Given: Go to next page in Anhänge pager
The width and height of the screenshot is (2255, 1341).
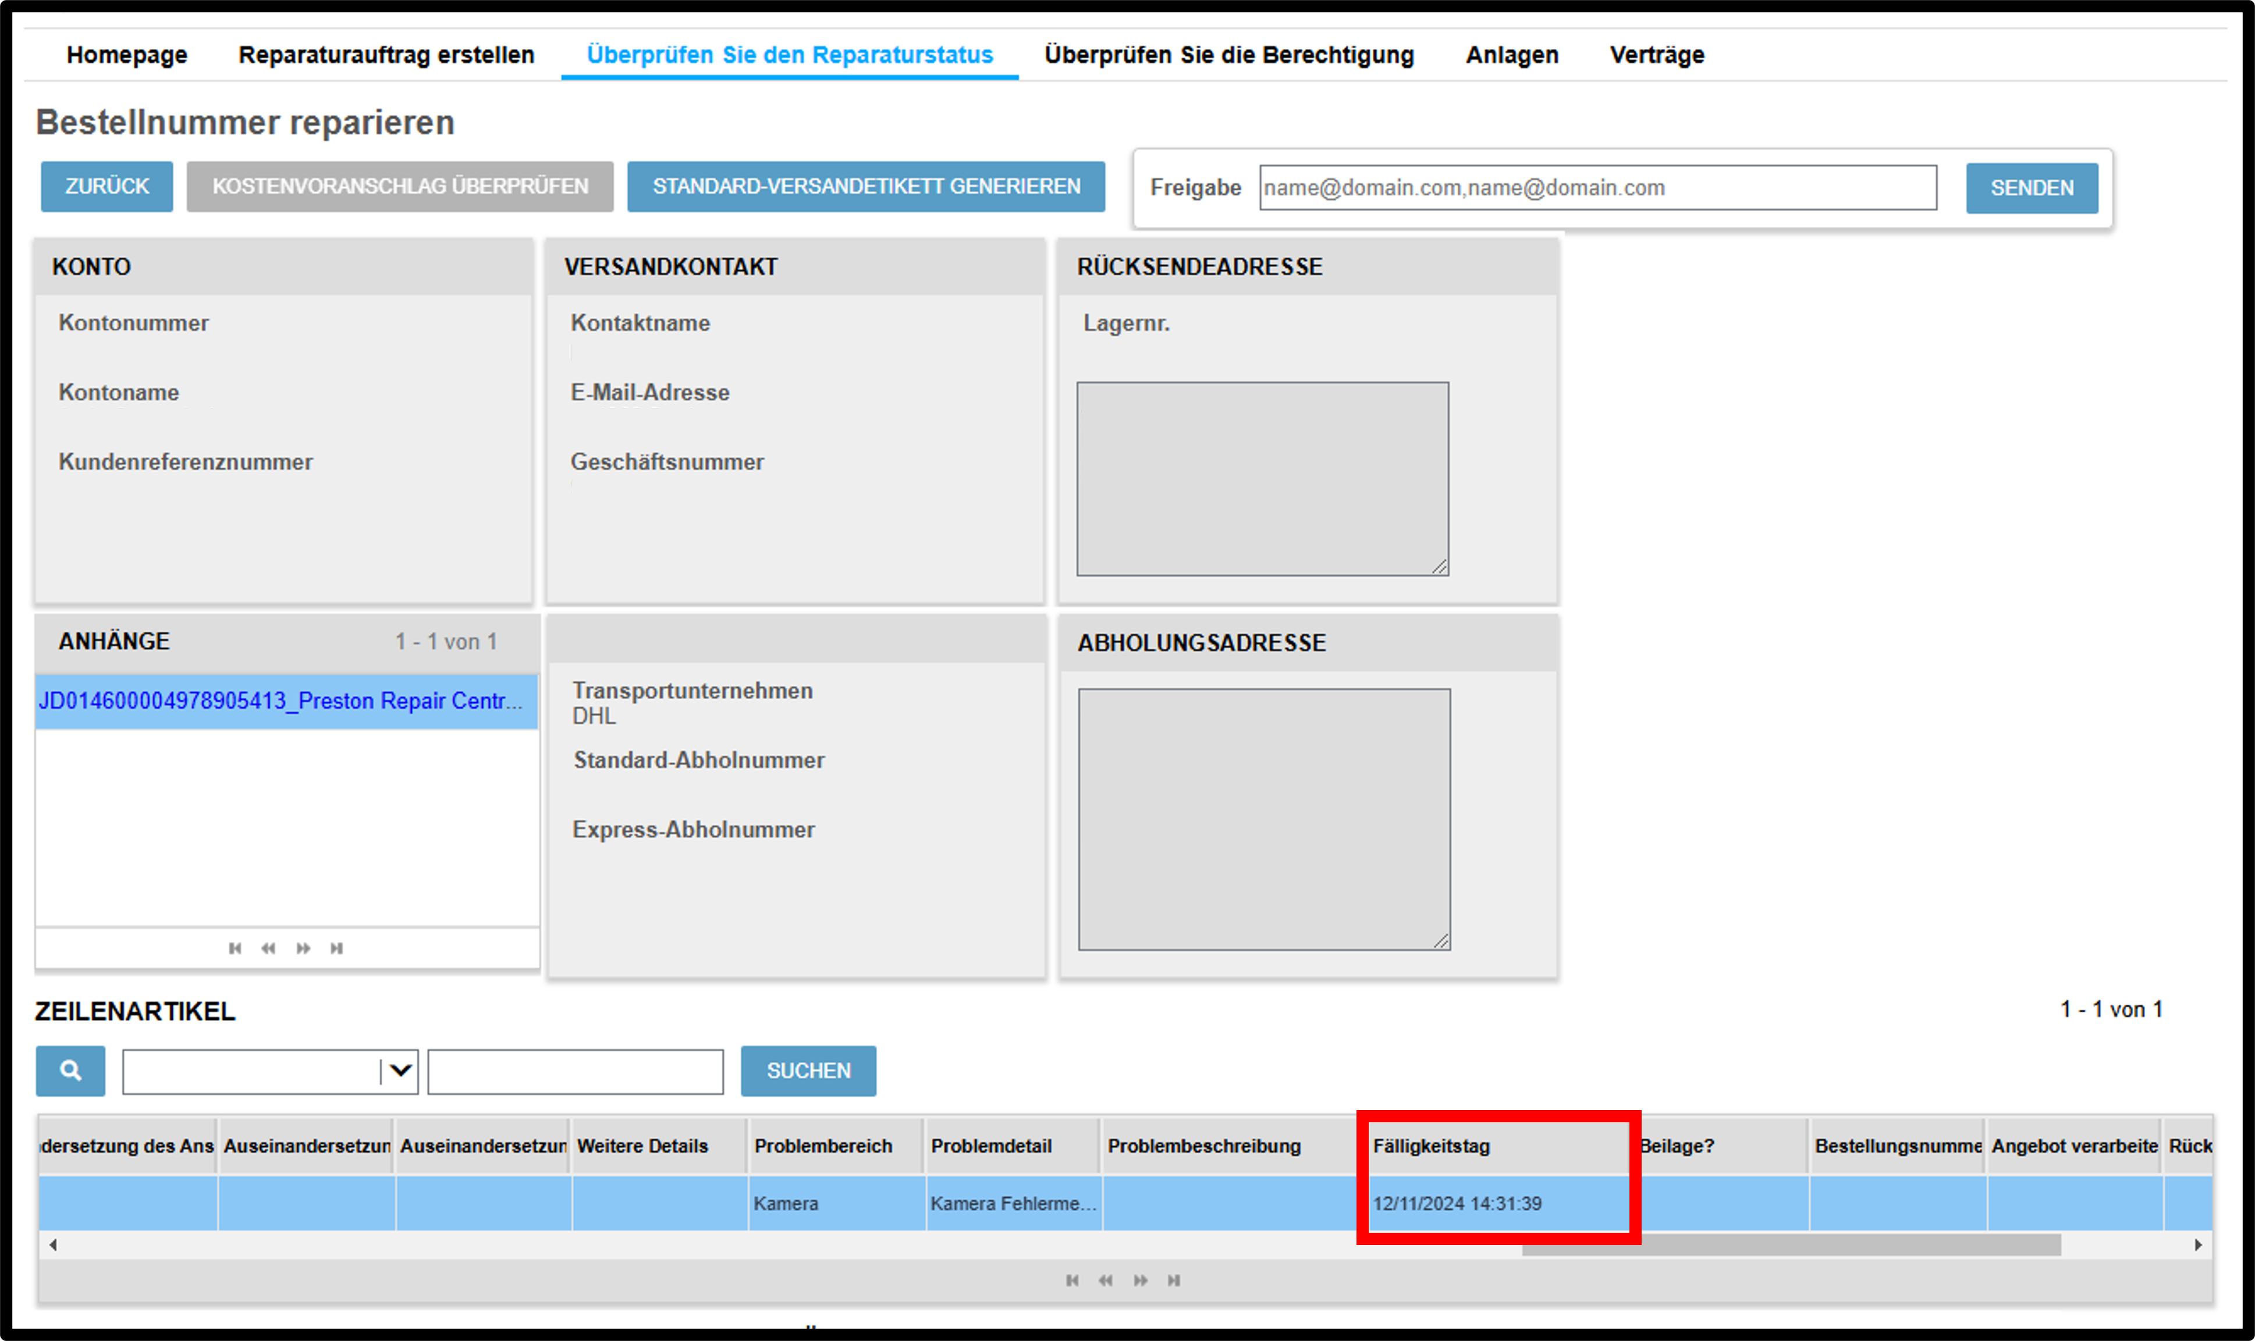Looking at the screenshot, I should click(x=304, y=948).
